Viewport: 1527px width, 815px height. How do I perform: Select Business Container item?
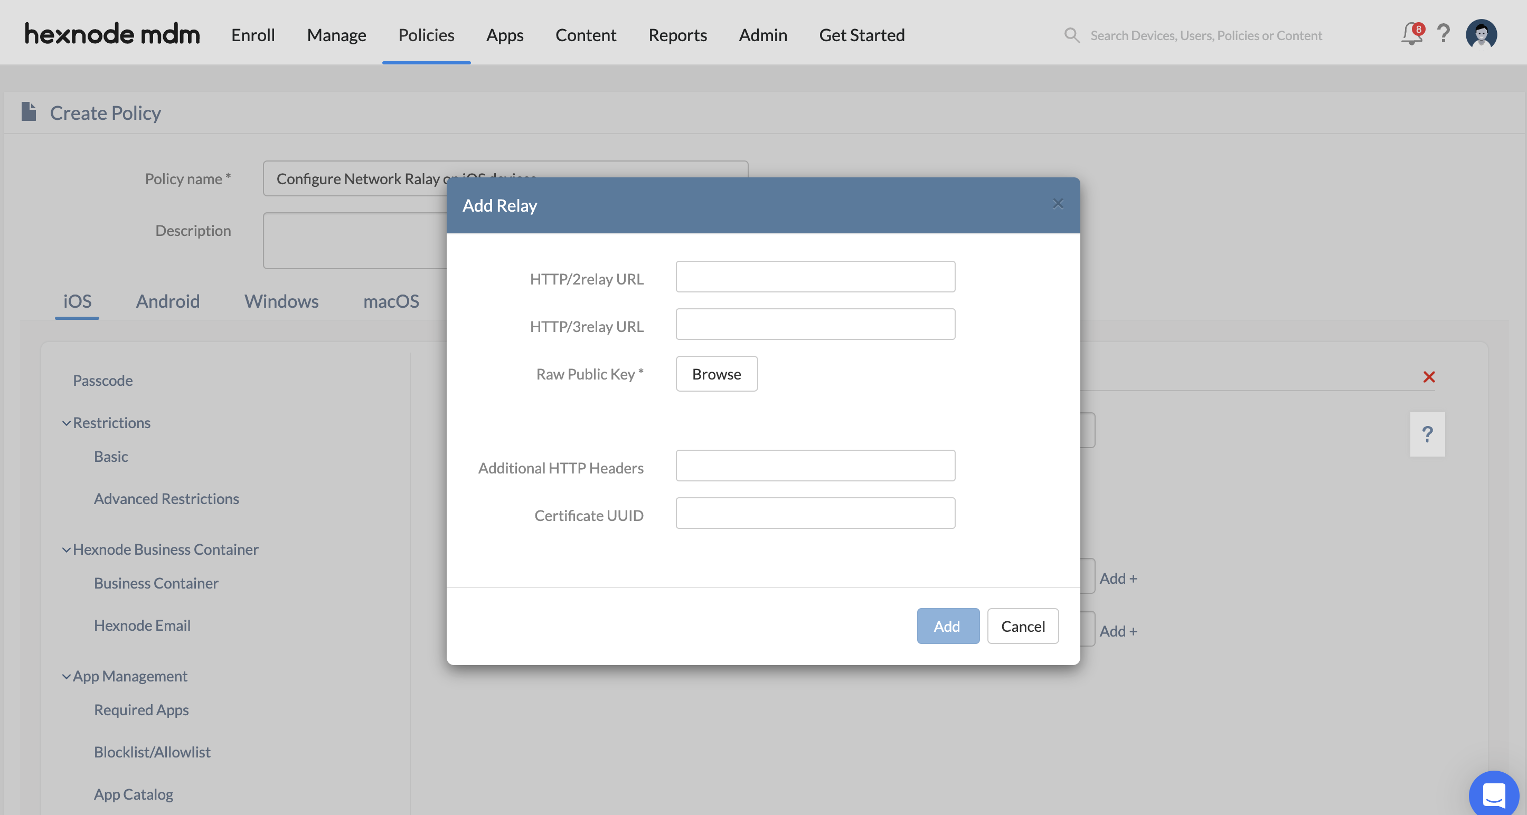click(156, 583)
